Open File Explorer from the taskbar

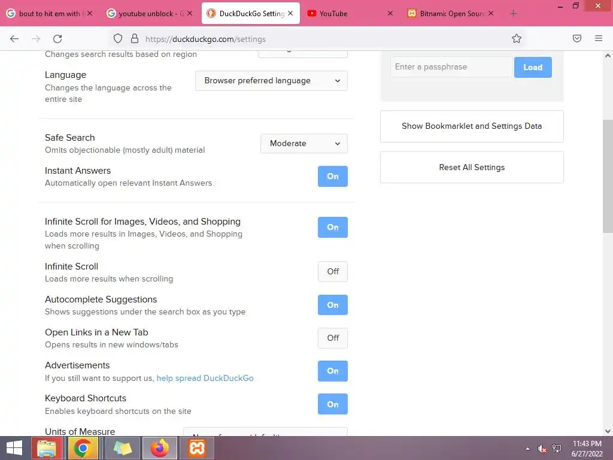(x=47, y=448)
